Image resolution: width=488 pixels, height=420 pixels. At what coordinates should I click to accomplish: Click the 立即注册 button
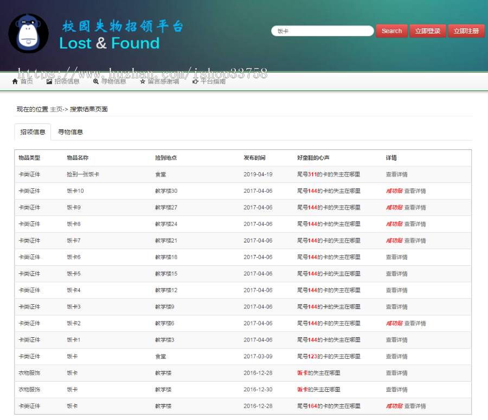pyautogui.click(x=466, y=31)
